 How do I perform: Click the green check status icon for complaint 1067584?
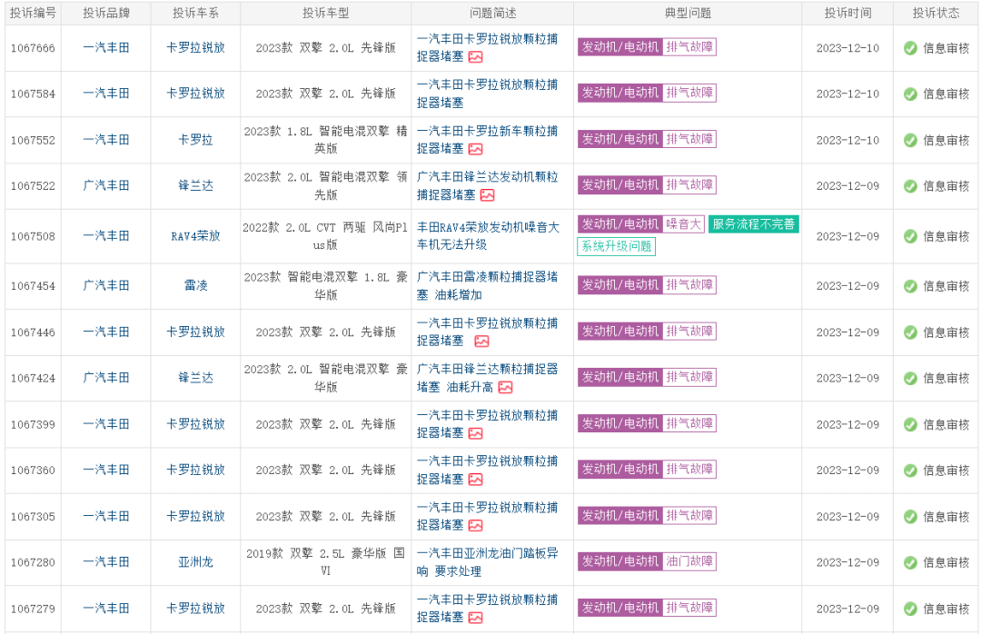click(x=910, y=94)
